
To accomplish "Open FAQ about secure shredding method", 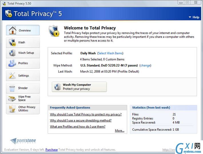I will (81, 121).
